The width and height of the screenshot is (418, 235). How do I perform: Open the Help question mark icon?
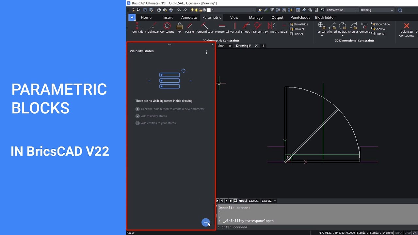click(x=400, y=10)
